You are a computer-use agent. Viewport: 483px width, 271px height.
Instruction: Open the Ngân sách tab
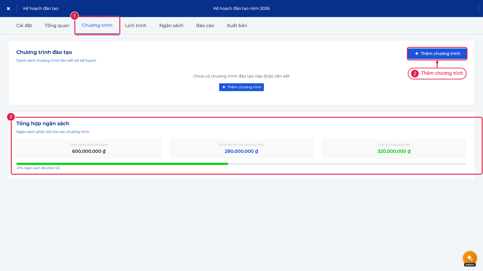tap(171, 26)
